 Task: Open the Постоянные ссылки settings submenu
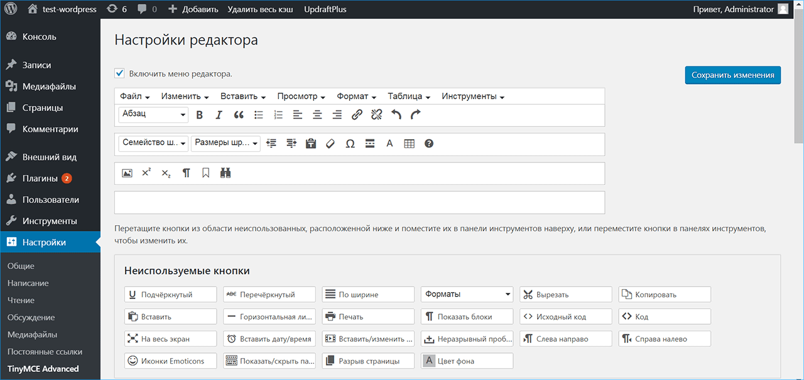click(45, 351)
